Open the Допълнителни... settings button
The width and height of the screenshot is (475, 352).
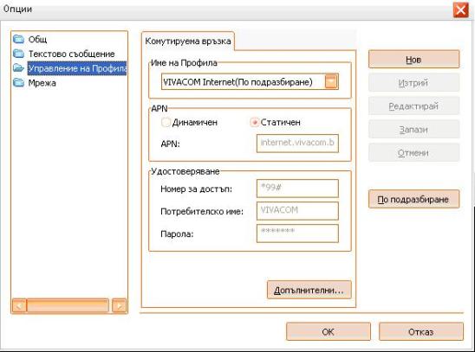coord(309,290)
